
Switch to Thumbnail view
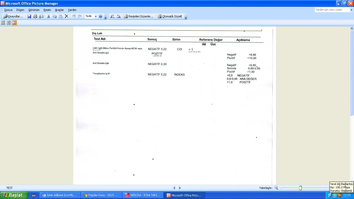coord(3,23)
